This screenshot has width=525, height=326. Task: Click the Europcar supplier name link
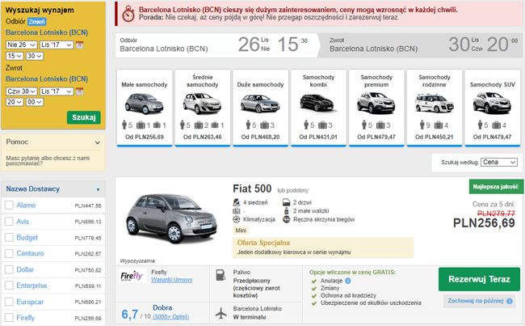[x=30, y=302]
